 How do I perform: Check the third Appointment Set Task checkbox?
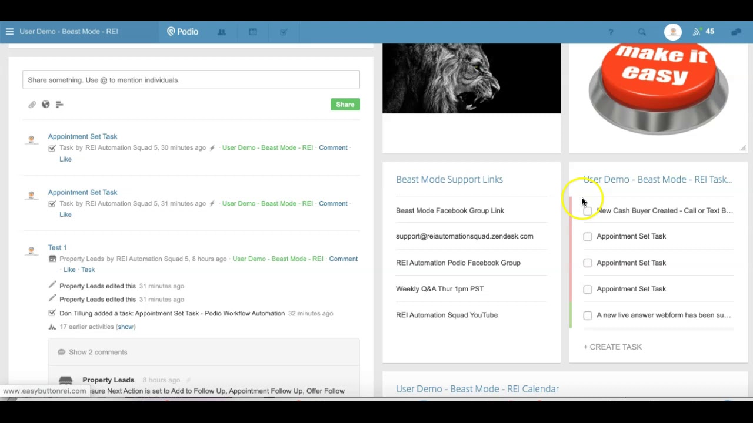pyautogui.click(x=588, y=289)
